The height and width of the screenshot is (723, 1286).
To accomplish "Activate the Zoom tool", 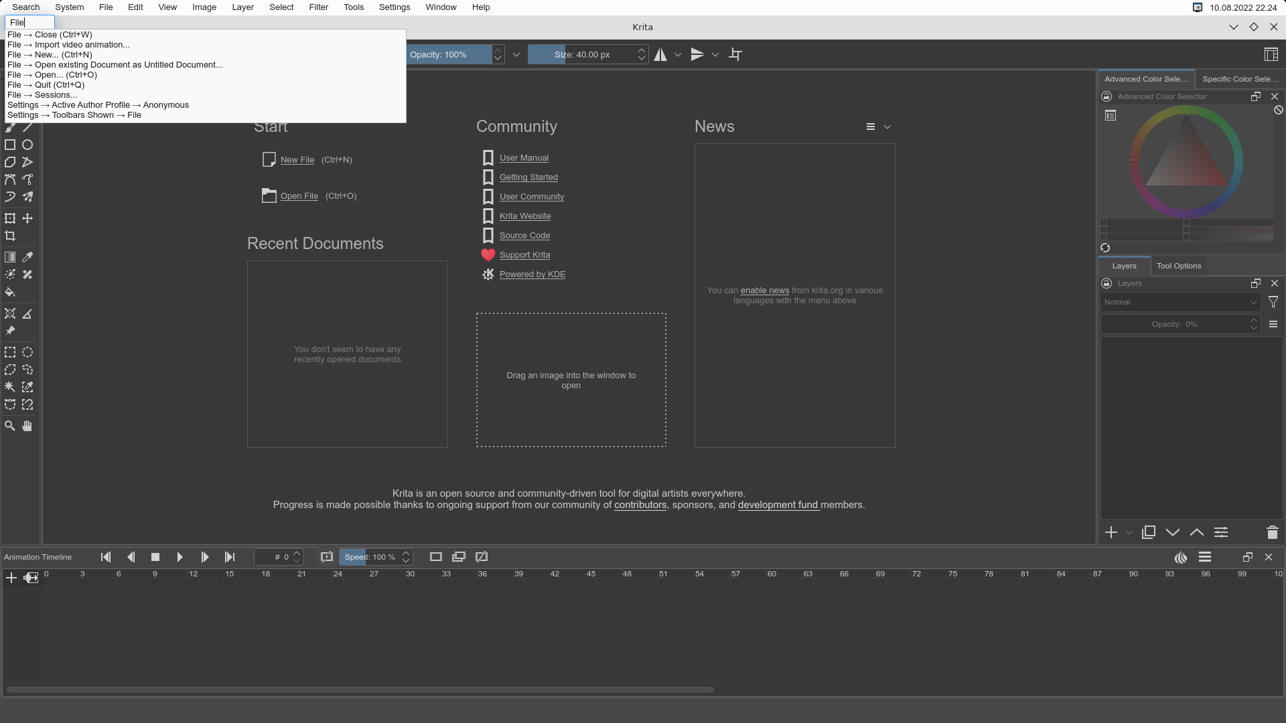I will [9, 425].
